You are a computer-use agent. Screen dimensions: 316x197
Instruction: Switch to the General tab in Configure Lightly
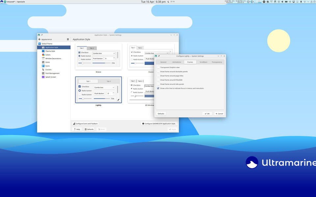pyautogui.click(x=163, y=62)
